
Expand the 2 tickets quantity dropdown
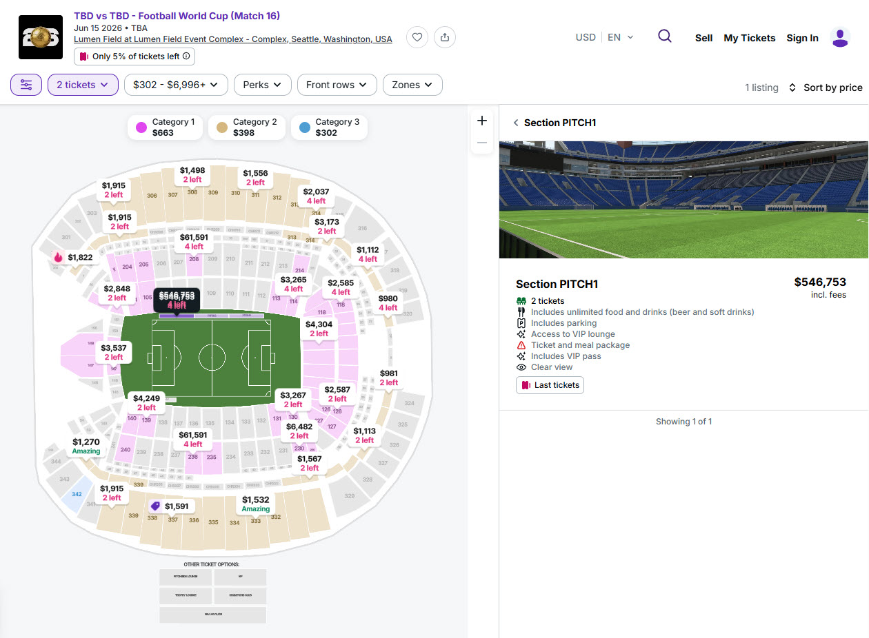(x=83, y=85)
